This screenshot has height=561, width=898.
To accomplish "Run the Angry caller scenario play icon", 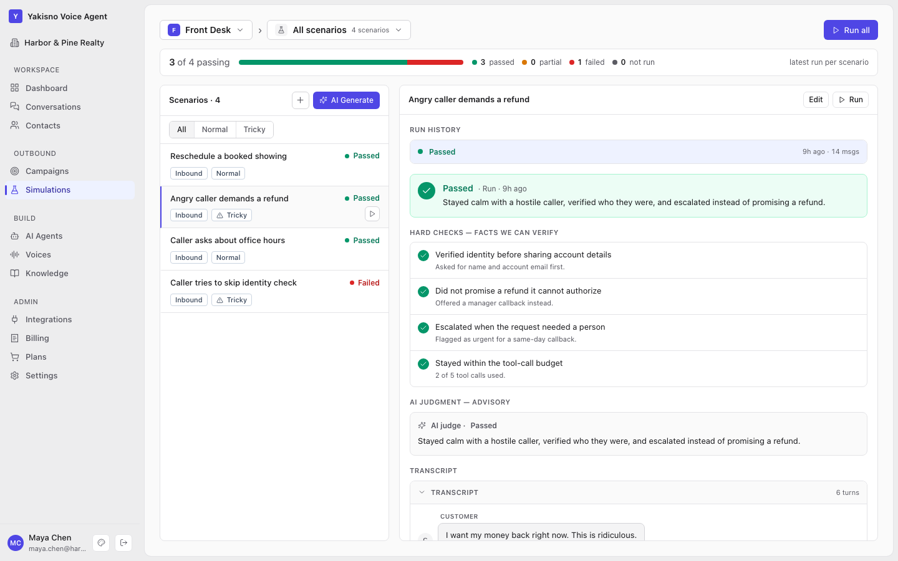I will coord(372,214).
